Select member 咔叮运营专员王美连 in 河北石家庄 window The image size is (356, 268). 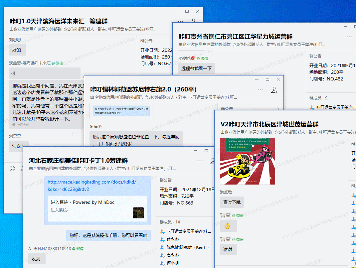click(x=186, y=231)
